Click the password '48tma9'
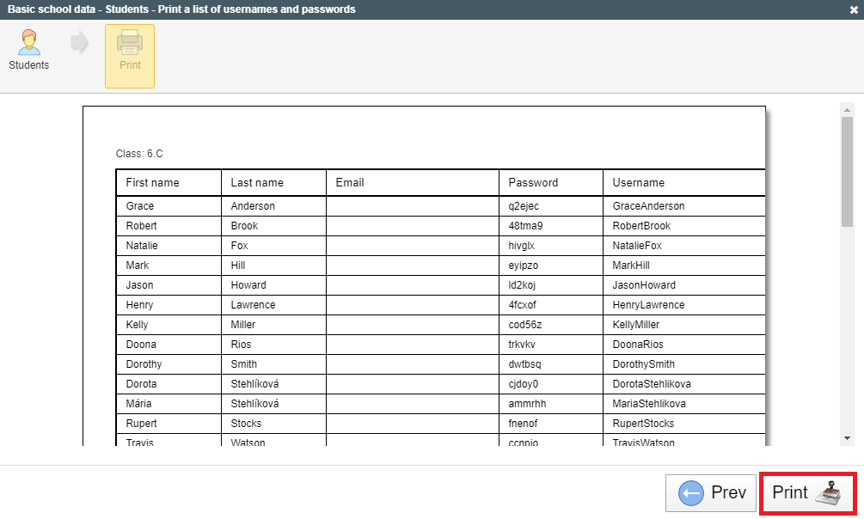Image resolution: width=864 pixels, height=519 pixels. click(x=525, y=226)
